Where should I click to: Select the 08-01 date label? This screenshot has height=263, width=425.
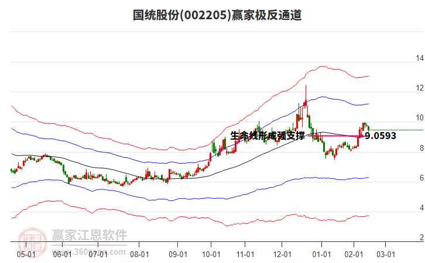pos(139,254)
